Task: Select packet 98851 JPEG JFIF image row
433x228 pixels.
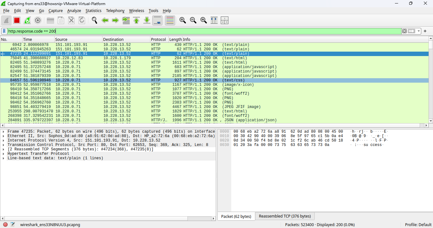Action: (214, 107)
